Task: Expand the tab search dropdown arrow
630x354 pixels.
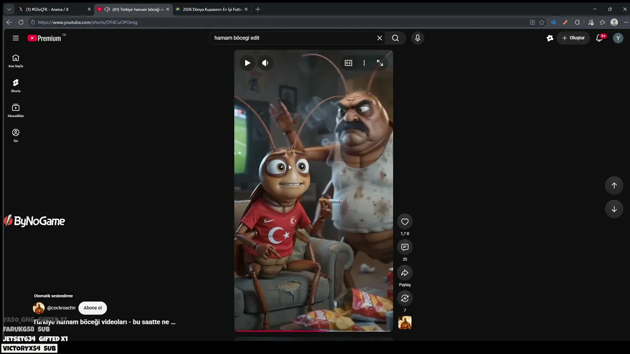Action: (x=9, y=9)
